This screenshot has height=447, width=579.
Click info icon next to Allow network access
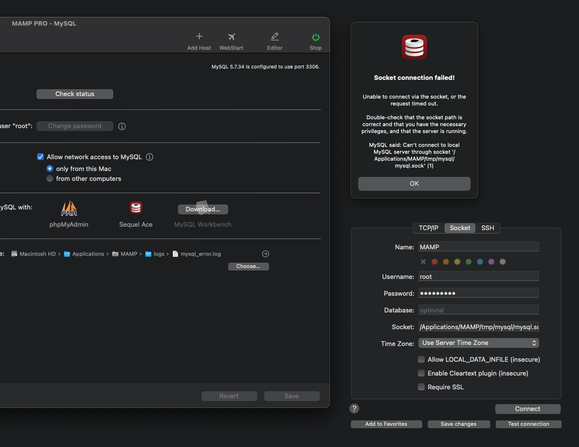click(149, 157)
